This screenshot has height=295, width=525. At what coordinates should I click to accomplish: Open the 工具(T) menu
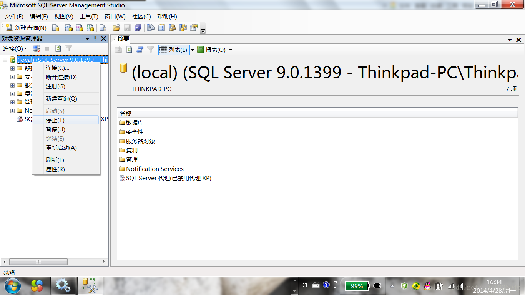point(89,17)
